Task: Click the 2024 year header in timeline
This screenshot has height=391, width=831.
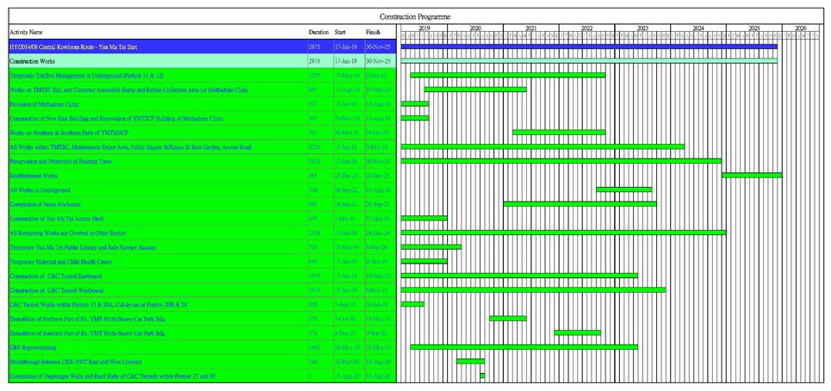Action: point(698,28)
